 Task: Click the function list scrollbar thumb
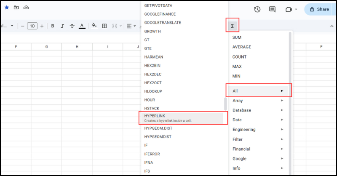pos(225,104)
